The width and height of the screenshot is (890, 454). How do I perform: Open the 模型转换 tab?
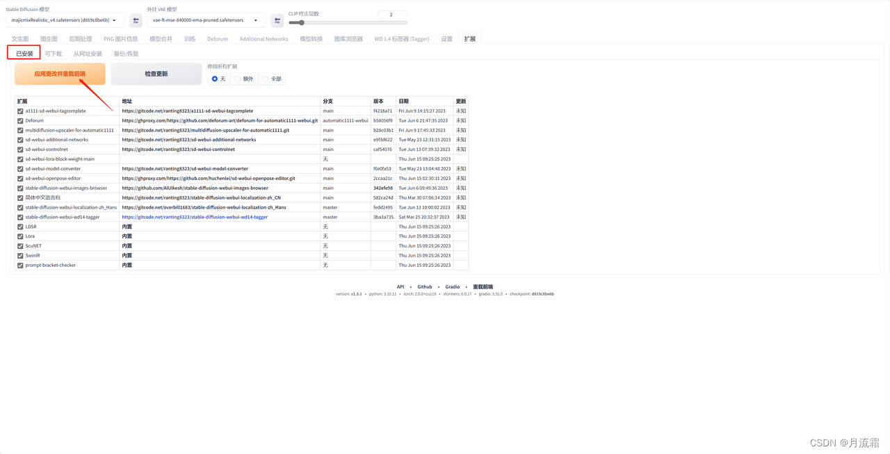tap(311, 39)
